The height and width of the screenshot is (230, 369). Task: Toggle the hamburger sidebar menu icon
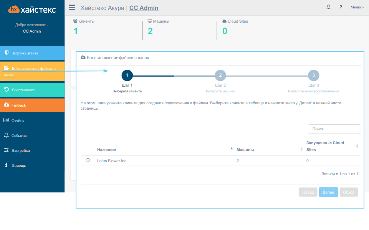point(72,8)
